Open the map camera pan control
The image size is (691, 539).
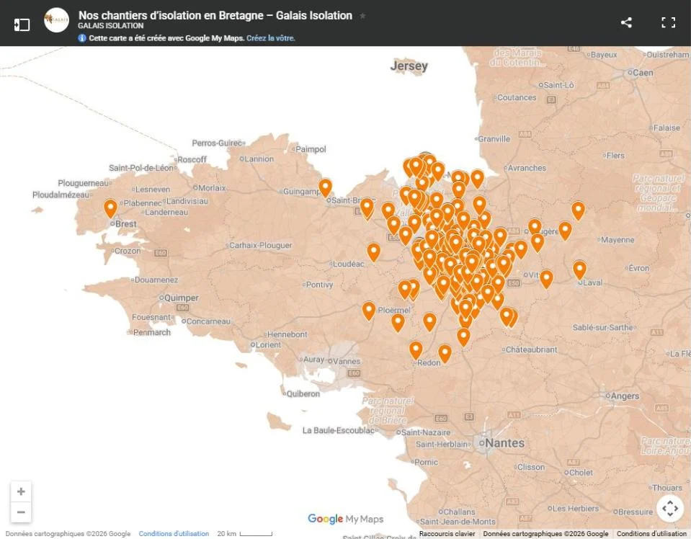point(670,508)
